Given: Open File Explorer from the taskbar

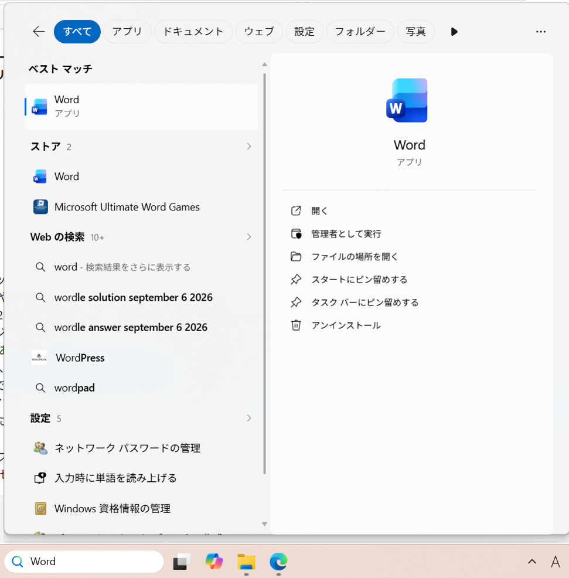Looking at the screenshot, I should 246,562.
